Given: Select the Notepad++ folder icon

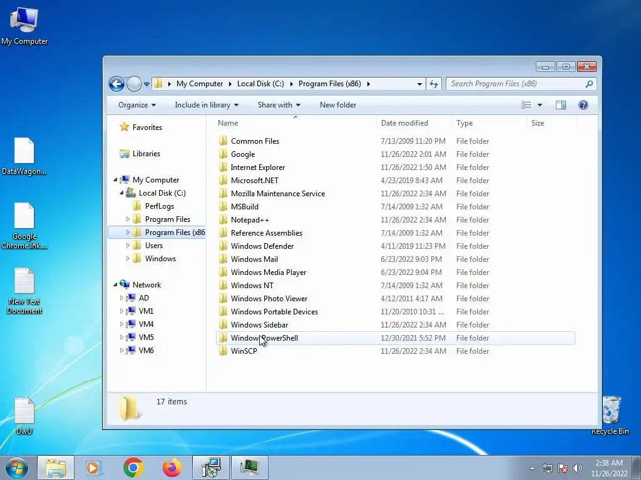Looking at the screenshot, I should click(223, 219).
